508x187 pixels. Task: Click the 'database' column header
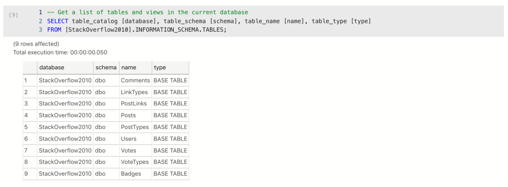click(65, 67)
